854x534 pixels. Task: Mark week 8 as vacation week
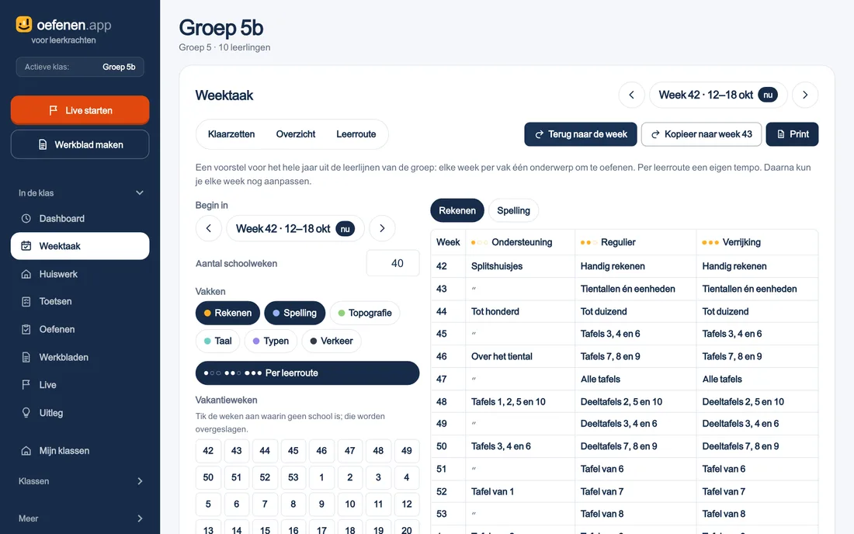point(293,504)
